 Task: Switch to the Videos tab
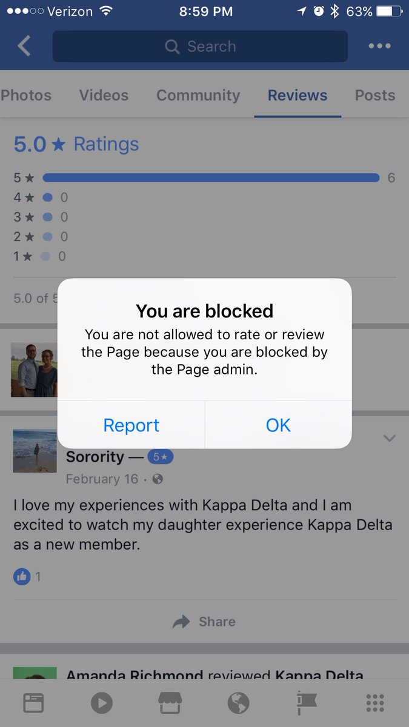pyautogui.click(x=104, y=95)
